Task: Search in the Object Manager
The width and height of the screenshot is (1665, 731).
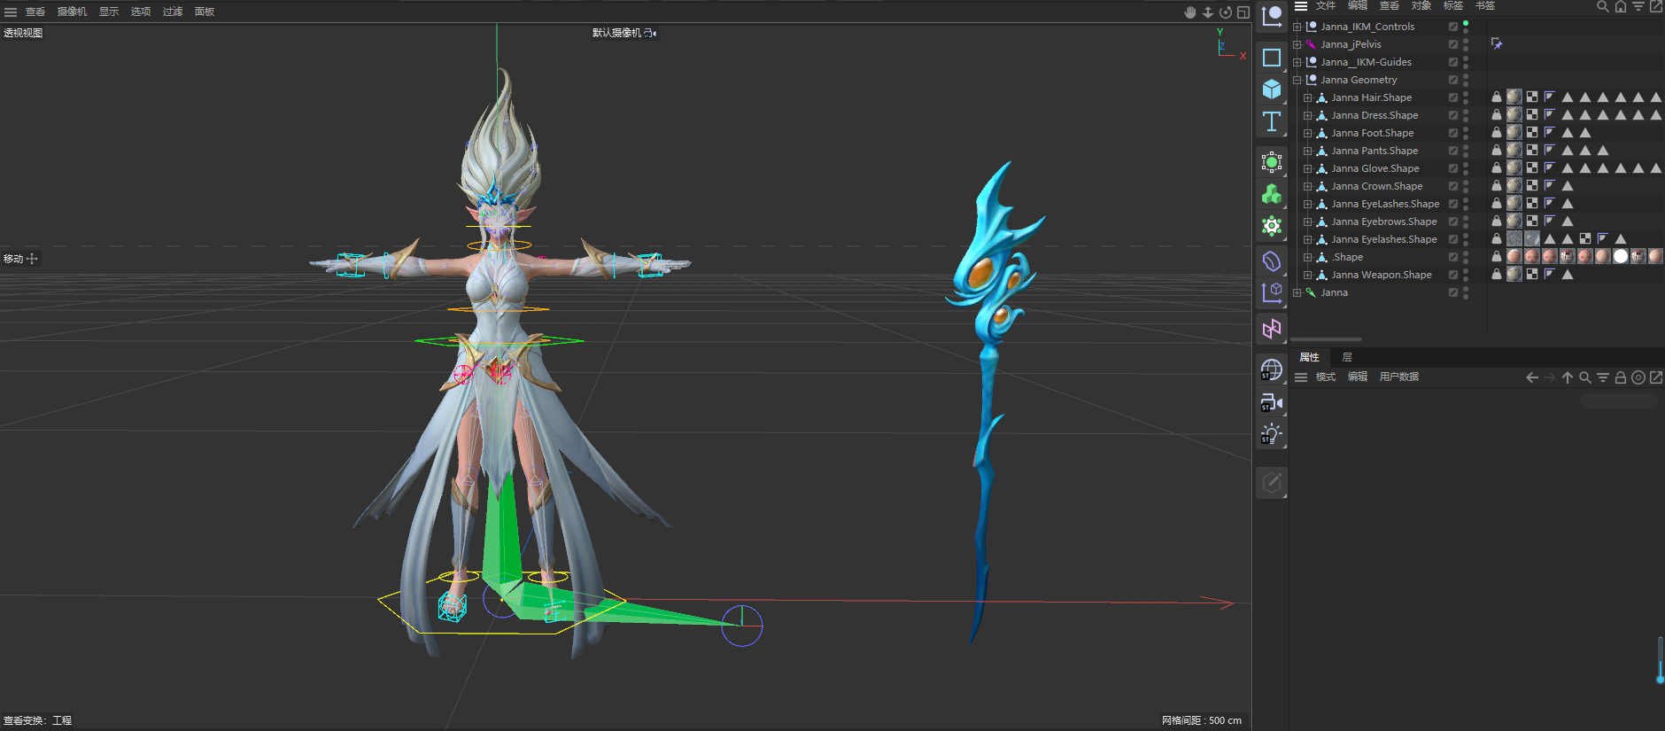Action: 1603,6
